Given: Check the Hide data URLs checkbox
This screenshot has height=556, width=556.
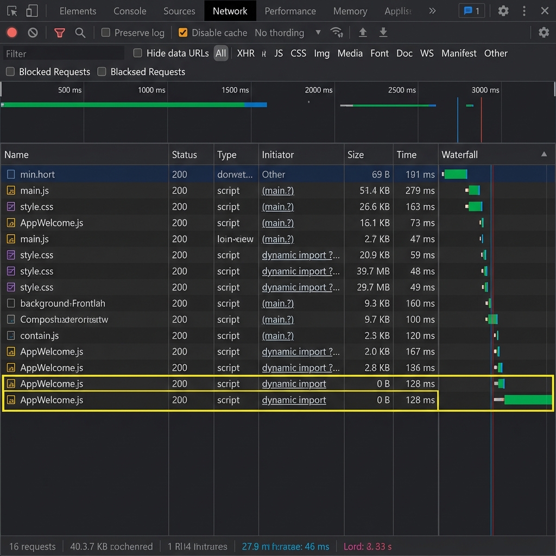Looking at the screenshot, I should pos(138,53).
